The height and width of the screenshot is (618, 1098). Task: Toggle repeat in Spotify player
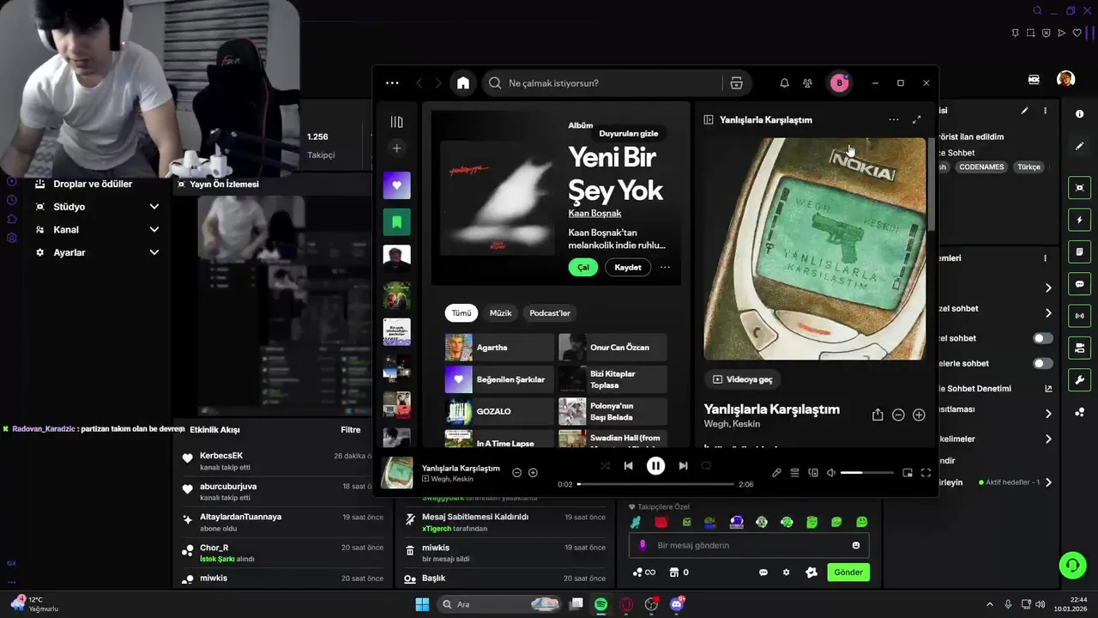[706, 466]
